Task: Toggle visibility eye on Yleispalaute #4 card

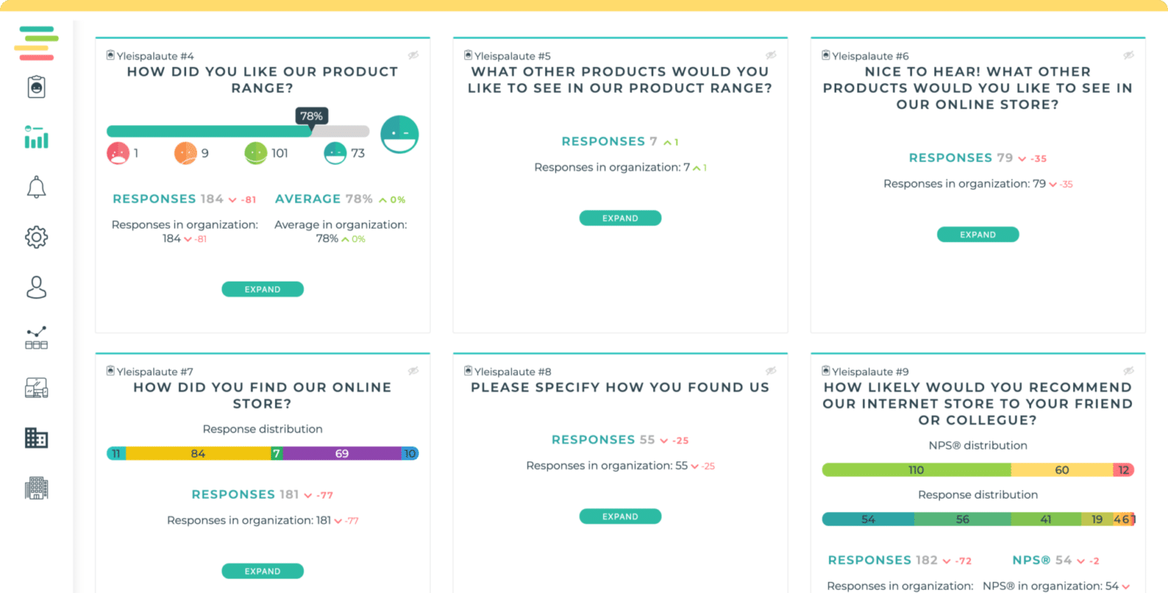Action: (413, 55)
